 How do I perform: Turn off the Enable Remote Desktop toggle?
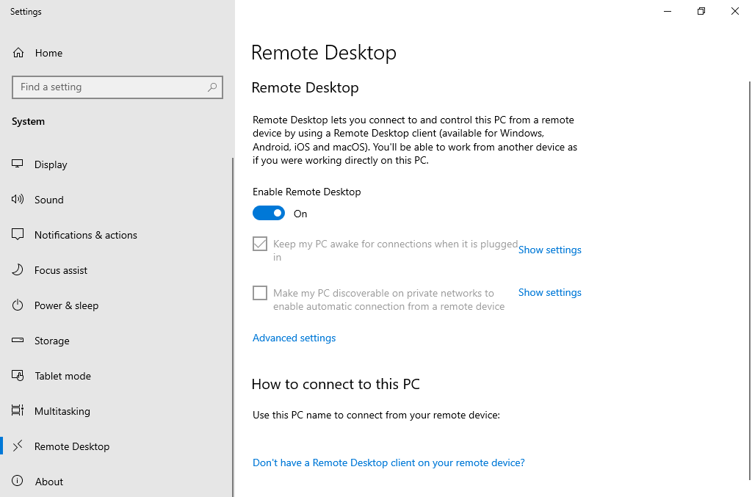click(269, 214)
